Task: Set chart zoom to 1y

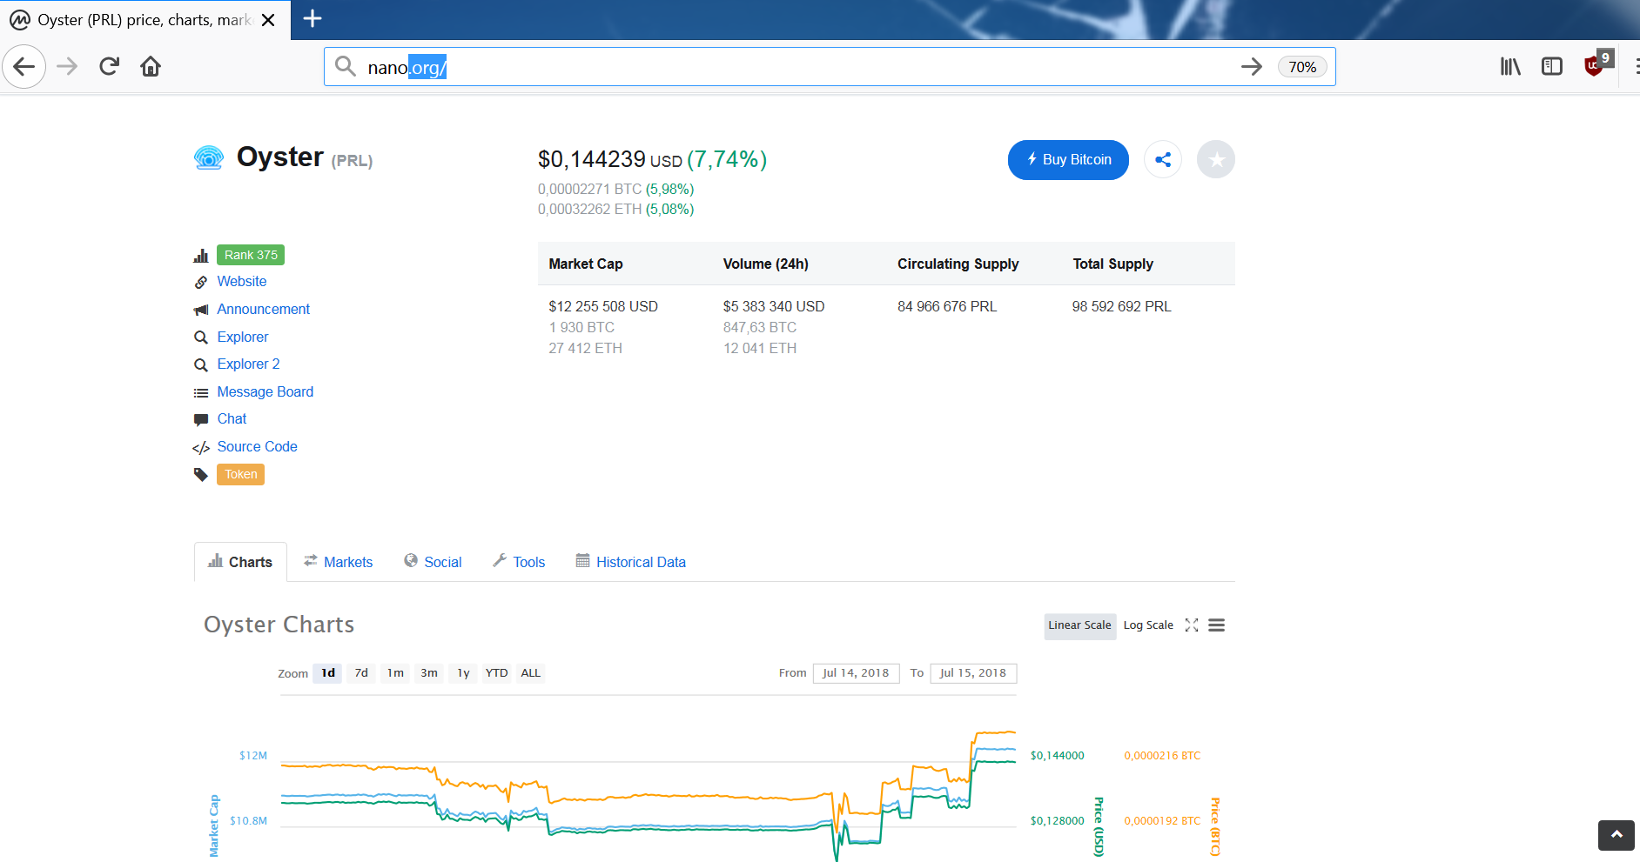Action: (x=463, y=673)
